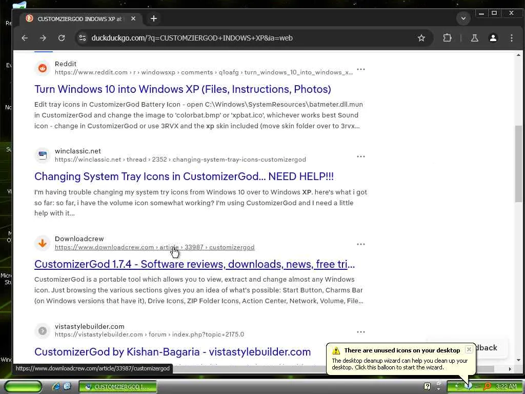Switch to CUSTOMZIERGOD taskbar window button
525x394 pixels.
pos(118,387)
